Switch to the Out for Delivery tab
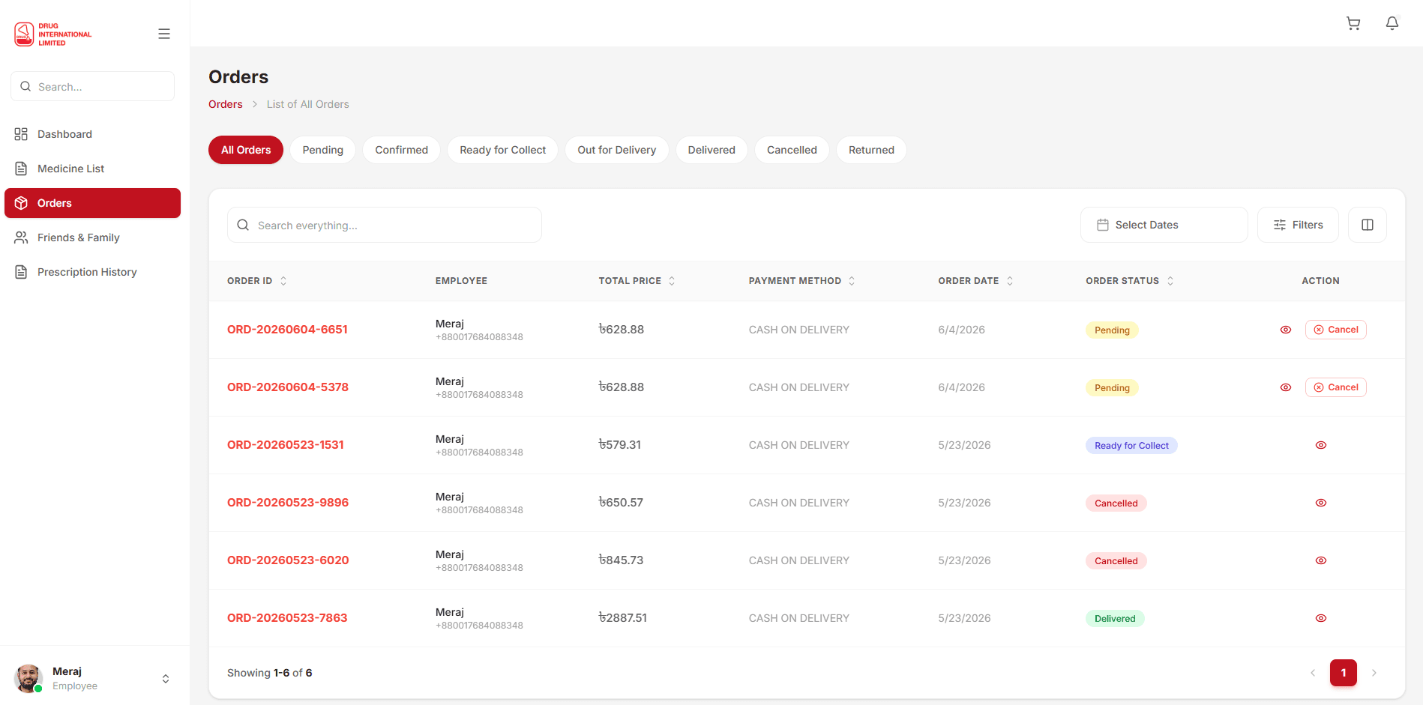1423x705 pixels. point(617,150)
